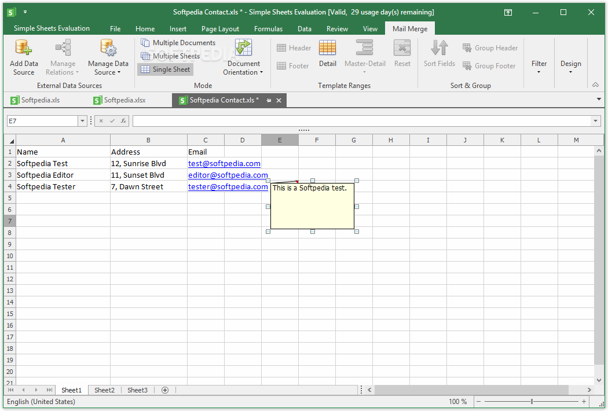608x411 pixels.
Task: Switch to the Review tab
Action: tap(337, 29)
